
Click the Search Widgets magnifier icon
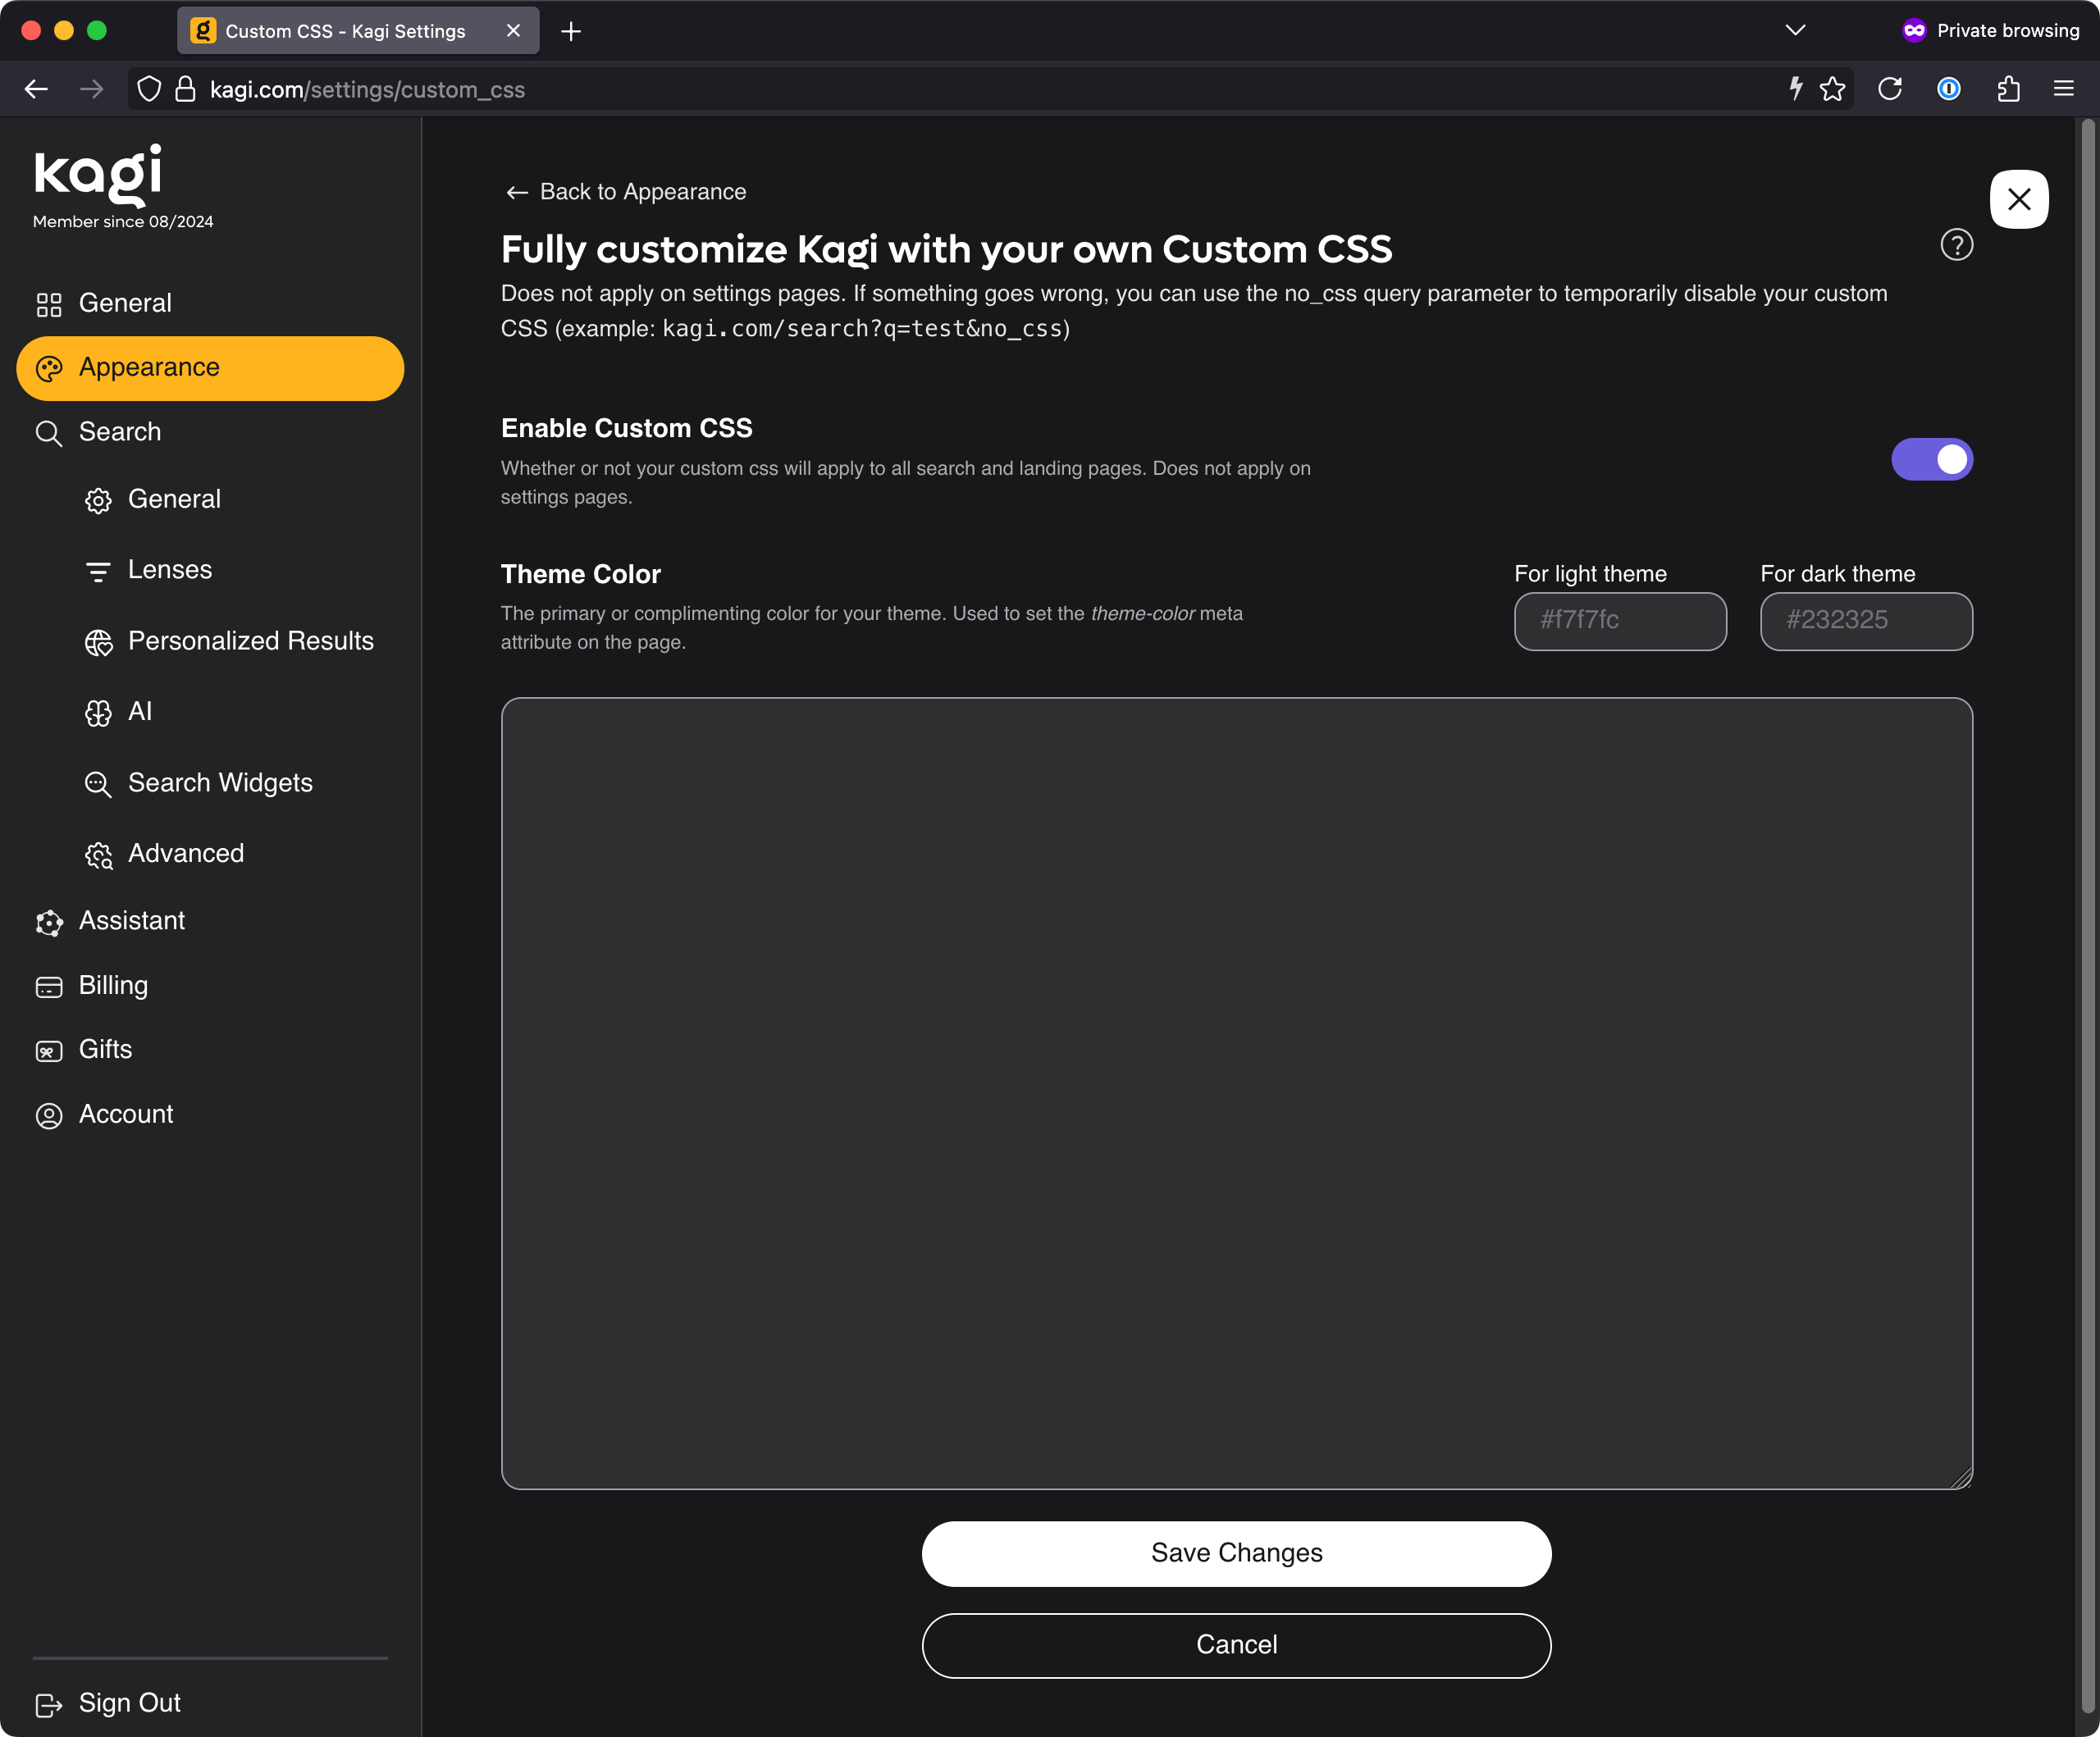pyautogui.click(x=98, y=784)
